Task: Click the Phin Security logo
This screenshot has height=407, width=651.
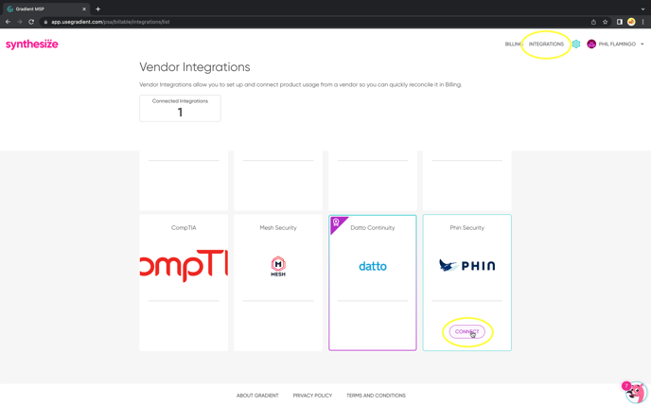Action: point(466,265)
